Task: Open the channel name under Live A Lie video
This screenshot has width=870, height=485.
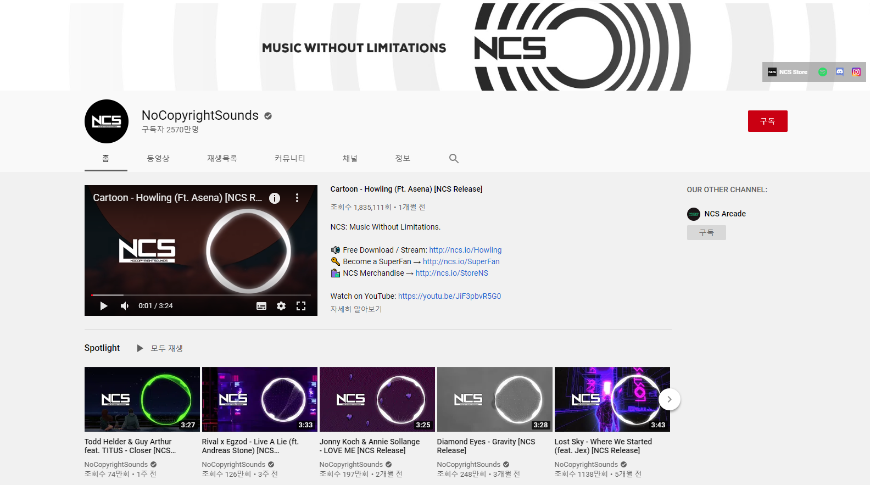Action: (233, 465)
